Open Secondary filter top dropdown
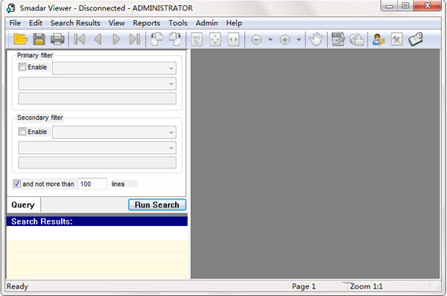Image resolution: width=447 pixels, height=296 pixels. point(114,132)
